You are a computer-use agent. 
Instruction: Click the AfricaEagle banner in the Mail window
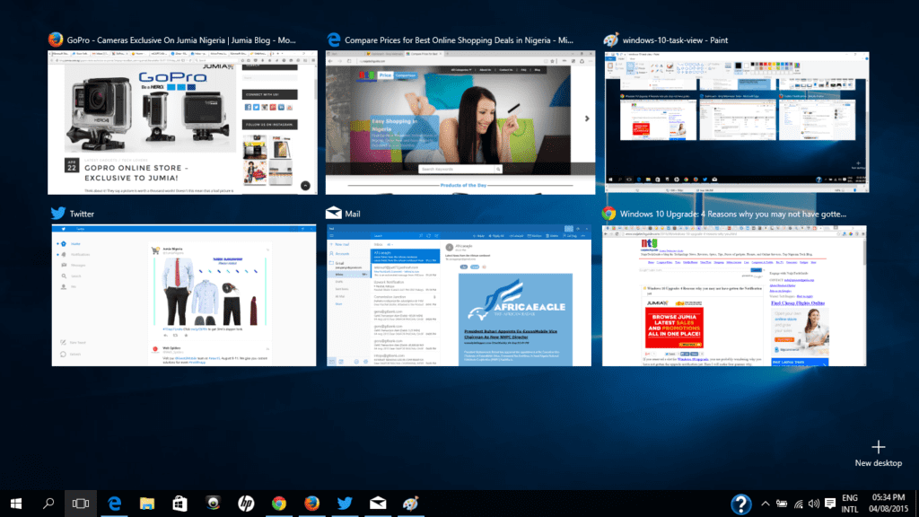coord(515,300)
